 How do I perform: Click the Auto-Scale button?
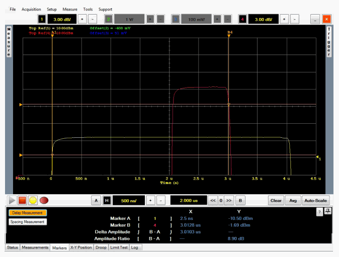[315, 200]
